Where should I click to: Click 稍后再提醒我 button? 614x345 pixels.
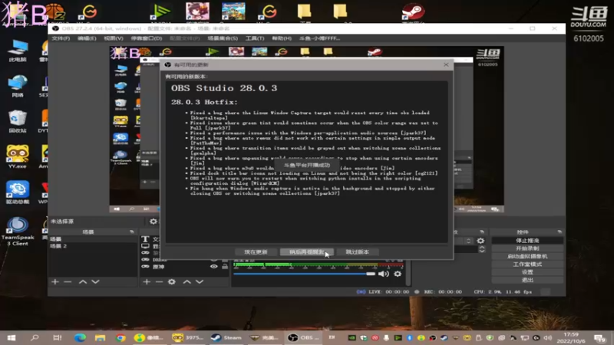click(306, 252)
